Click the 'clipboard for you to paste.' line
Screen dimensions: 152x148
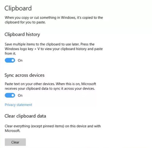tap(25, 22)
